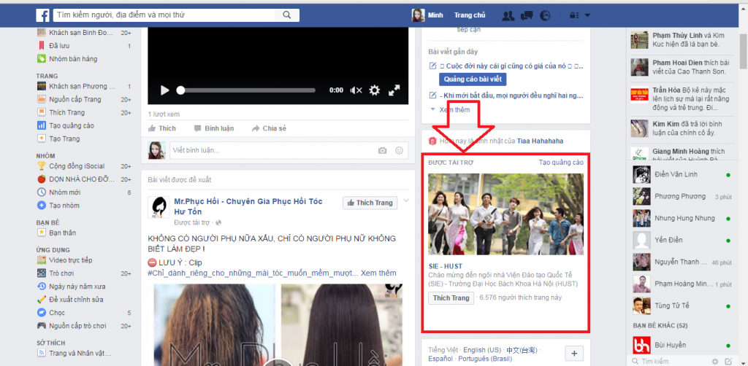Image resolution: width=748 pixels, height=366 pixels.
Task: Click the video progress bar
Action: (245, 90)
